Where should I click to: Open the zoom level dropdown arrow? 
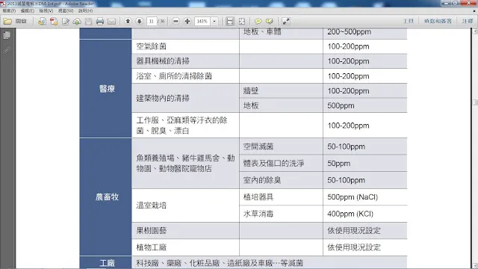[x=214, y=21]
